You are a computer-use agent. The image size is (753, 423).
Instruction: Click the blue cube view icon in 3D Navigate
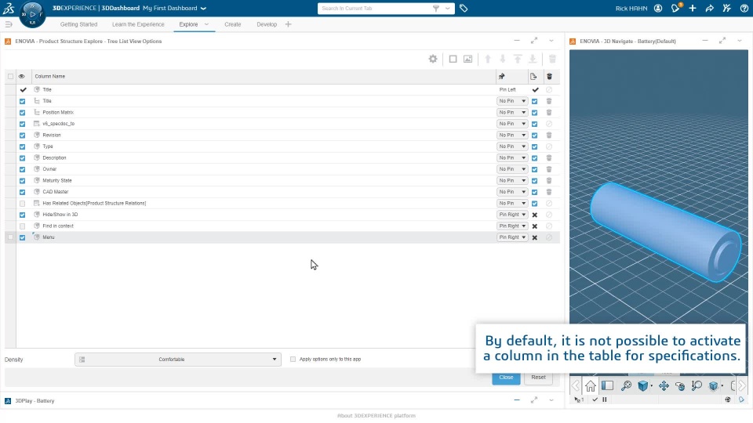(x=642, y=385)
